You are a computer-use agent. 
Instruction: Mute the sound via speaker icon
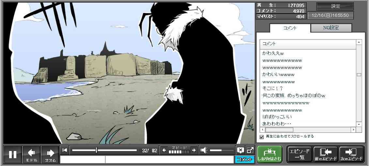coord(204,150)
